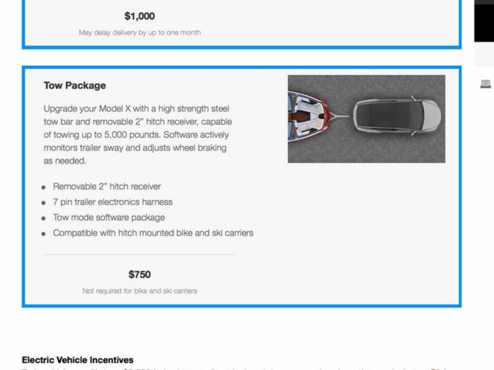Click 'May delay delivery by up to one month' note

point(139,32)
